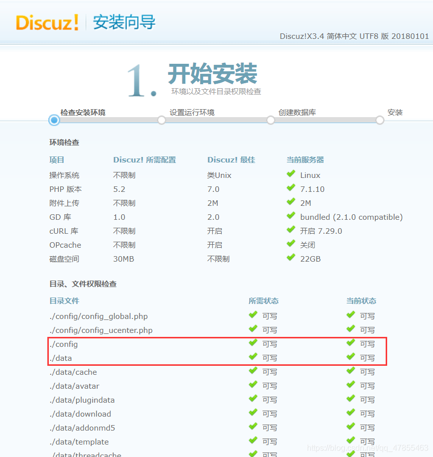
Task: Click the ./config/config_ucenter.php path
Action: pos(101,330)
